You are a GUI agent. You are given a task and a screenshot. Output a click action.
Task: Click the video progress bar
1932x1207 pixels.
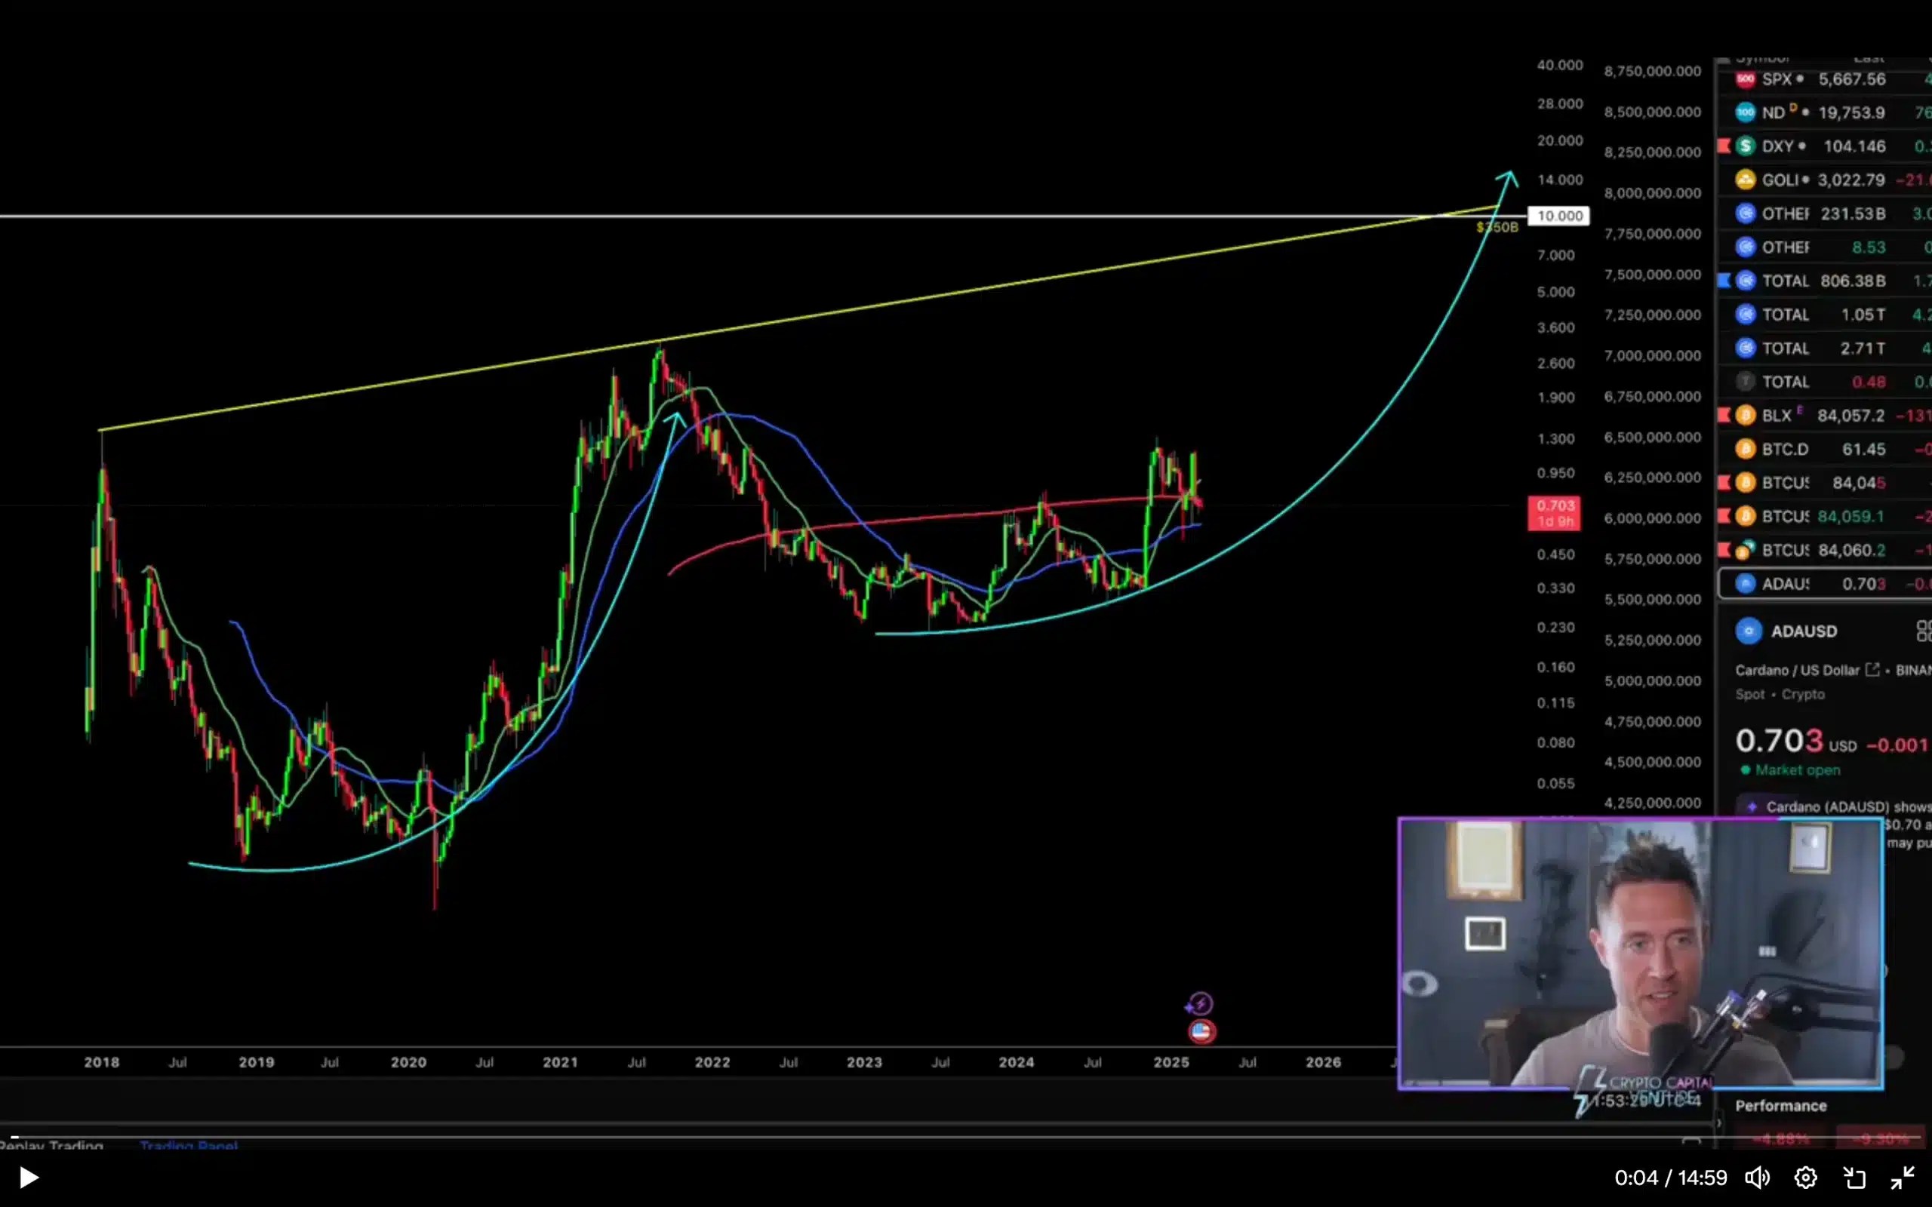point(798,1136)
